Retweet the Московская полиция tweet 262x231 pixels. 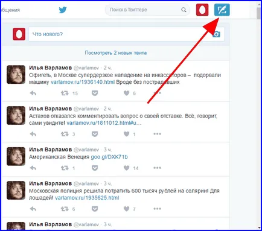65,209
